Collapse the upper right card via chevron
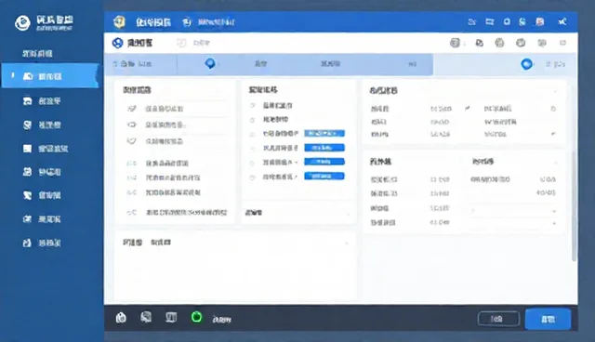Viewport: 595px width, 342px height. tap(556, 91)
